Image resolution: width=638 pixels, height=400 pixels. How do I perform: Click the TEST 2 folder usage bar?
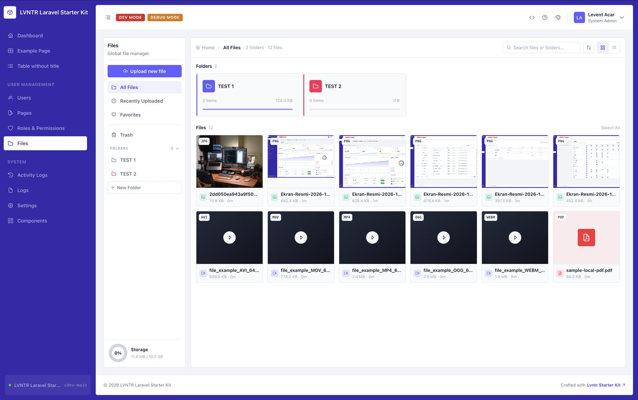click(x=354, y=109)
